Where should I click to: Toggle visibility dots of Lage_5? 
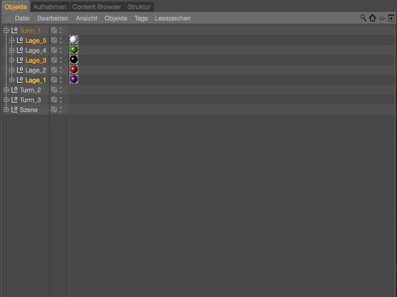point(61,40)
